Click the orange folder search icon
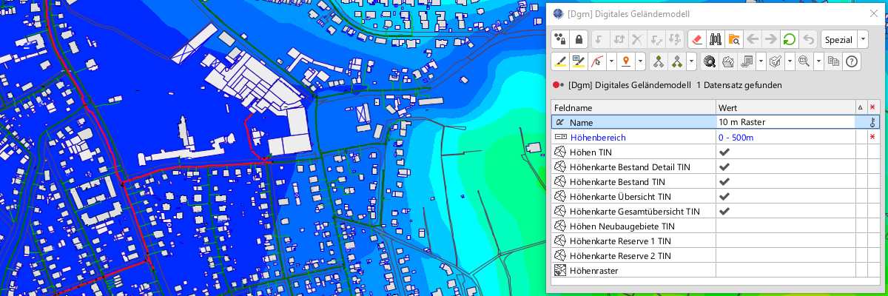888x296 pixels. (733, 39)
